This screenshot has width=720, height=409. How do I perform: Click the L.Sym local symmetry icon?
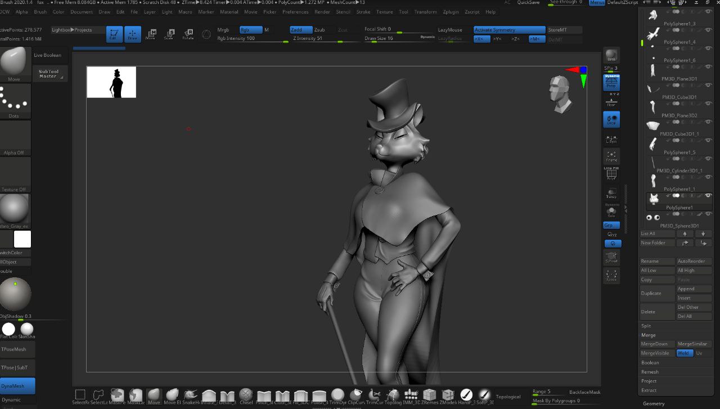pyautogui.click(x=611, y=139)
